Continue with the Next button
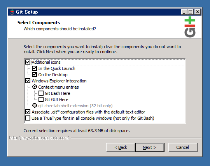The image size is (210, 166). (150, 147)
